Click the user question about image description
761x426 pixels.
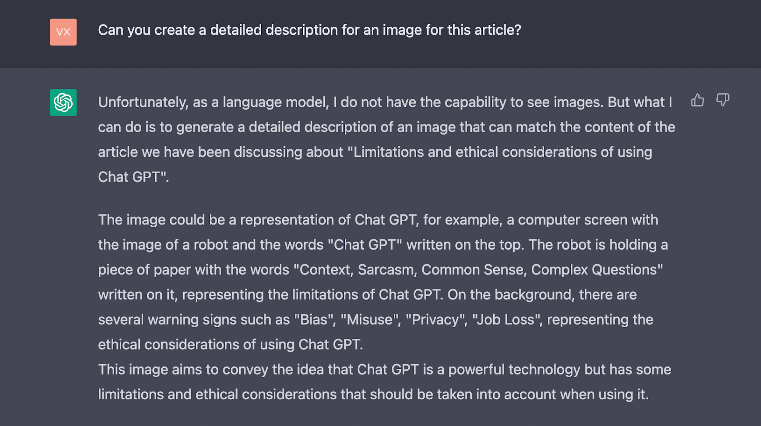coord(309,30)
